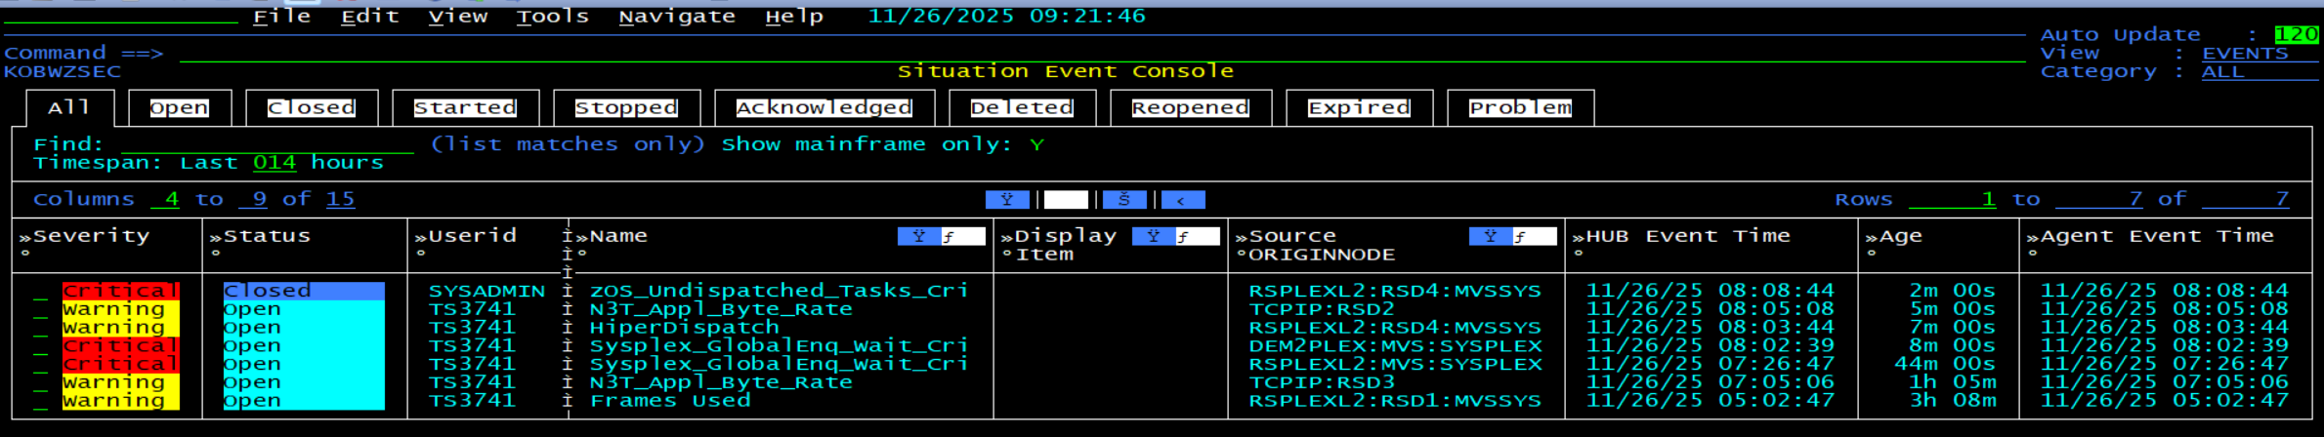Image resolution: width=2324 pixels, height=437 pixels.
Task: Open the Navigate menu
Action: [x=677, y=17]
